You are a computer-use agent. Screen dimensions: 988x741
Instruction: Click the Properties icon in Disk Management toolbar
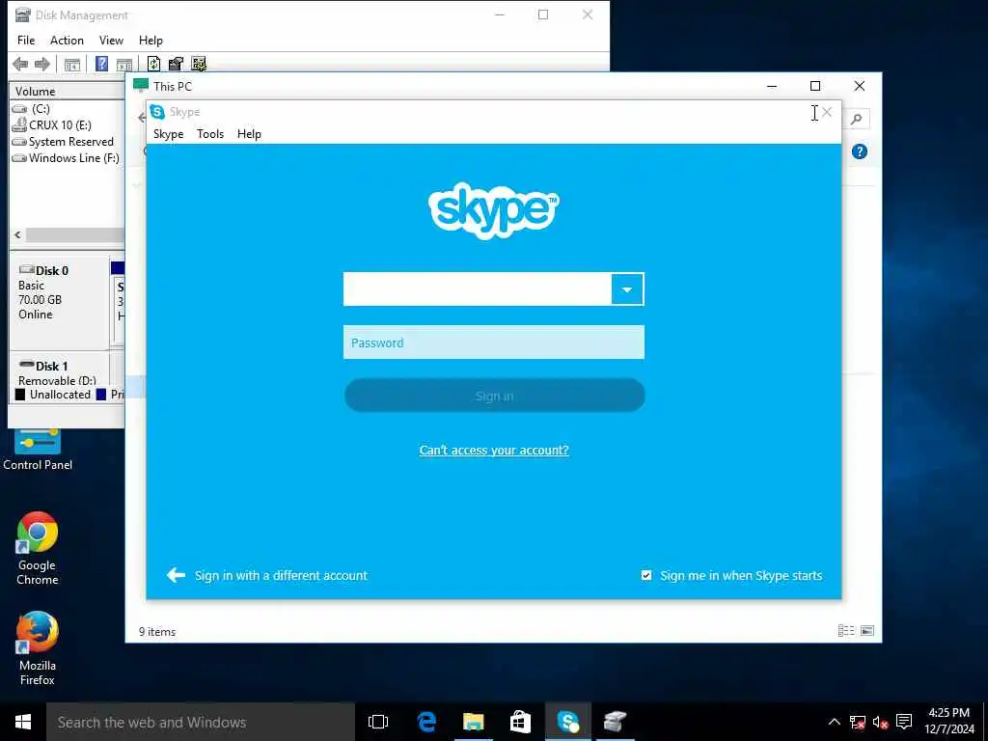tap(176, 64)
